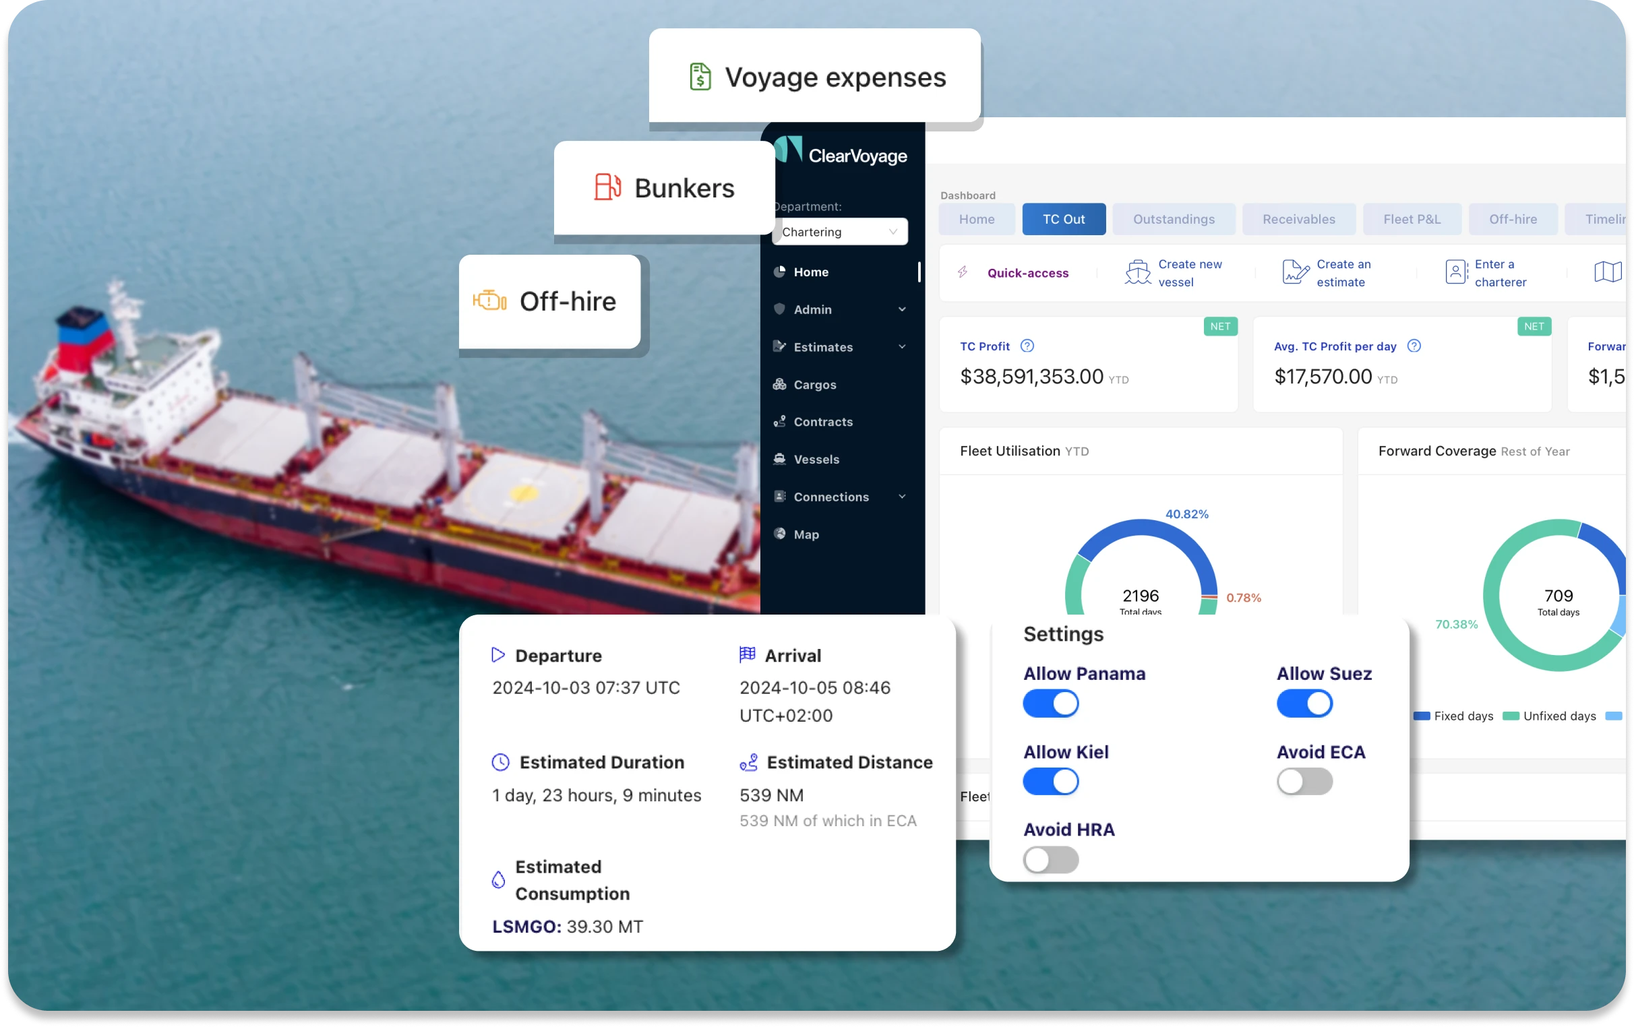Click the Cargoes menu item icon

[780, 383]
